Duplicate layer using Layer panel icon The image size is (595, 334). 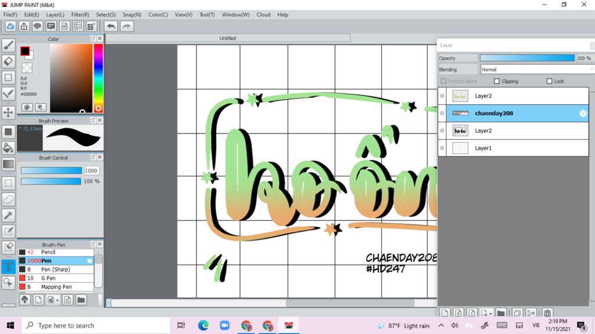[x=517, y=313]
